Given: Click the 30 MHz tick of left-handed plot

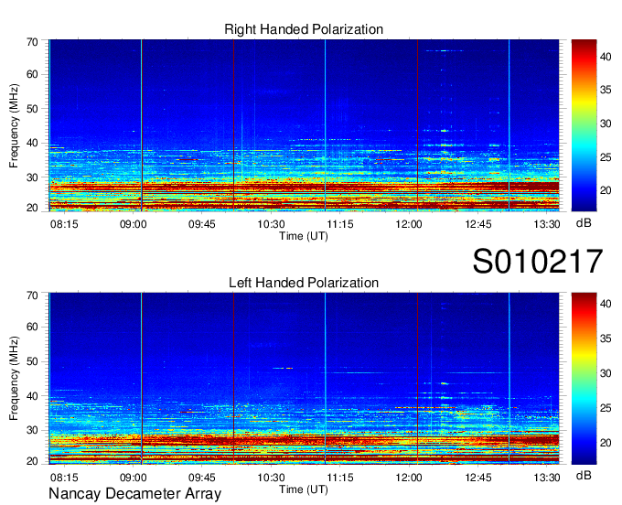Looking at the screenshot, I should tap(32, 430).
